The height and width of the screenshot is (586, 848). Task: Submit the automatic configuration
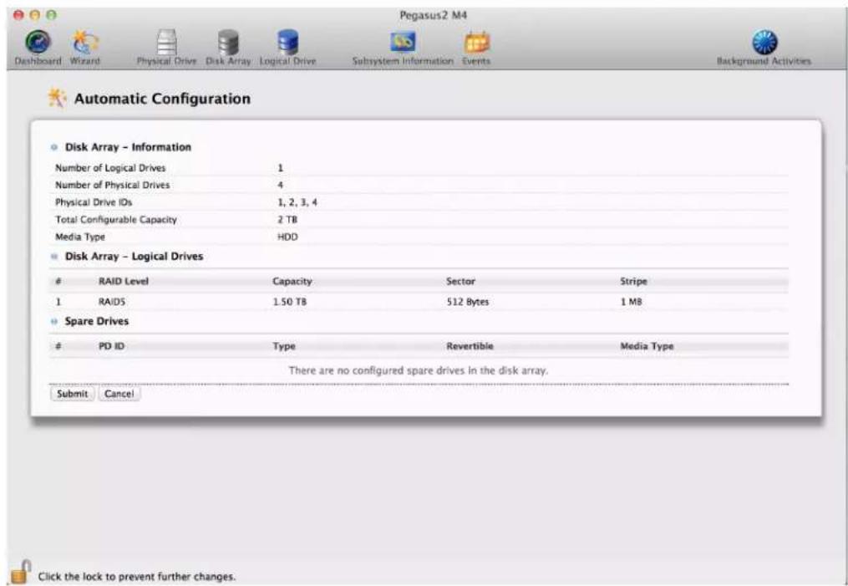pyautogui.click(x=72, y=394)
